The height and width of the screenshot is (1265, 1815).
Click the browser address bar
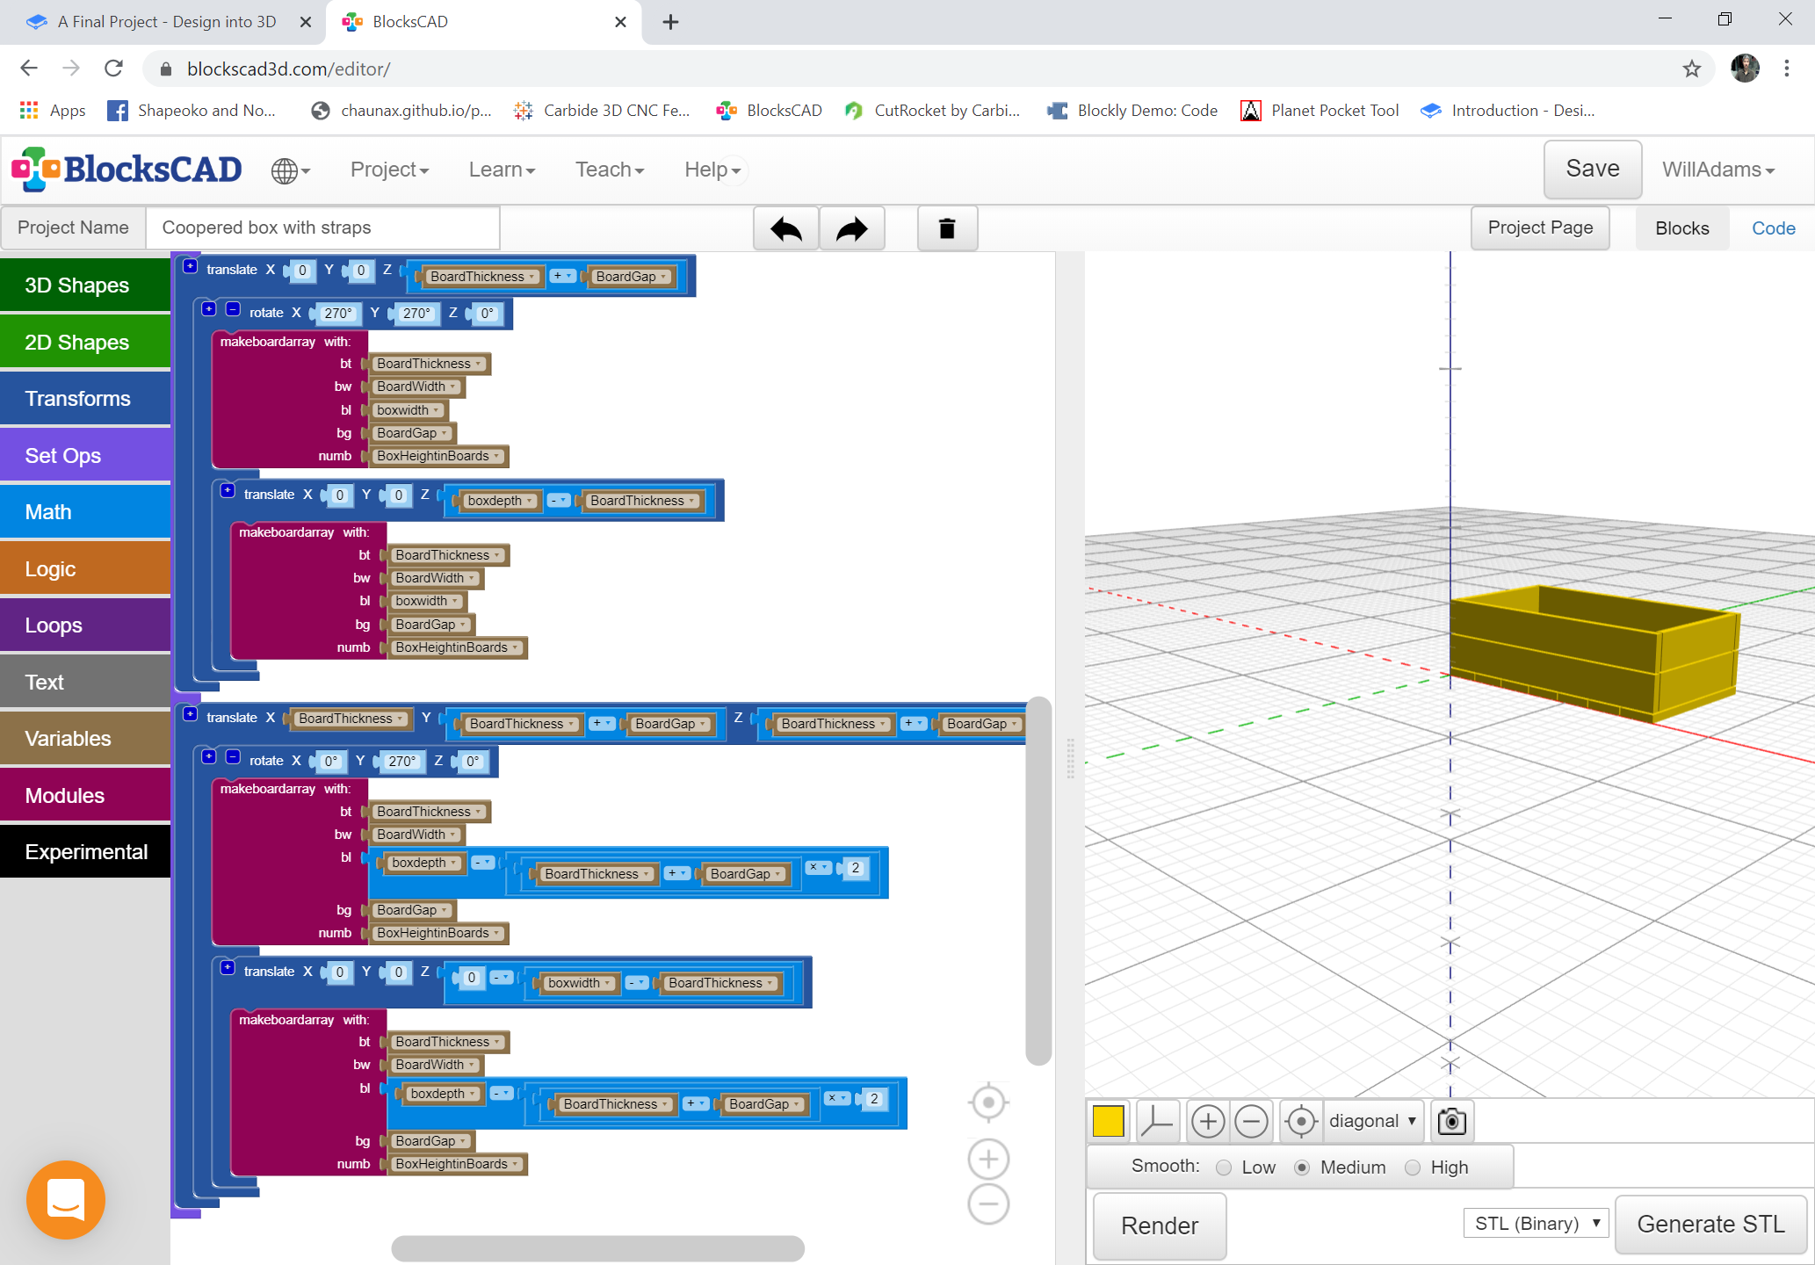pos(927,69)
